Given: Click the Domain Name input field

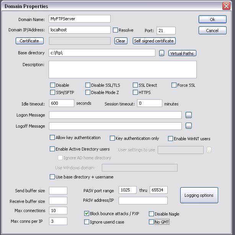Looking at the screenshot, I should coord(79,19).
